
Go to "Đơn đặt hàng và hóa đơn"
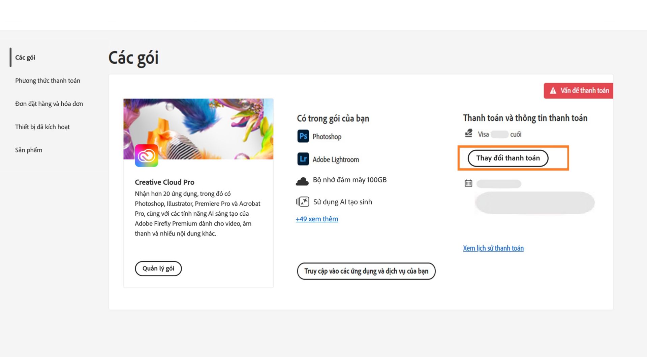point(49,104)
